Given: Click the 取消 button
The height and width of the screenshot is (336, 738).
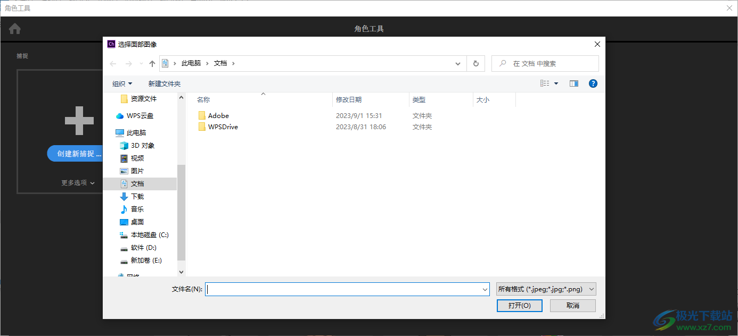Looking at the screenshot, I should pyautogui.click(x=573, y=306).
